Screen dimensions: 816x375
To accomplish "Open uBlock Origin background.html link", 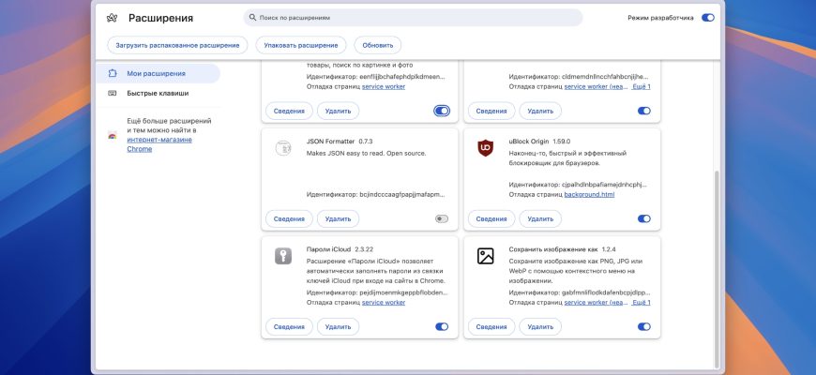I will tap(589, 194).
